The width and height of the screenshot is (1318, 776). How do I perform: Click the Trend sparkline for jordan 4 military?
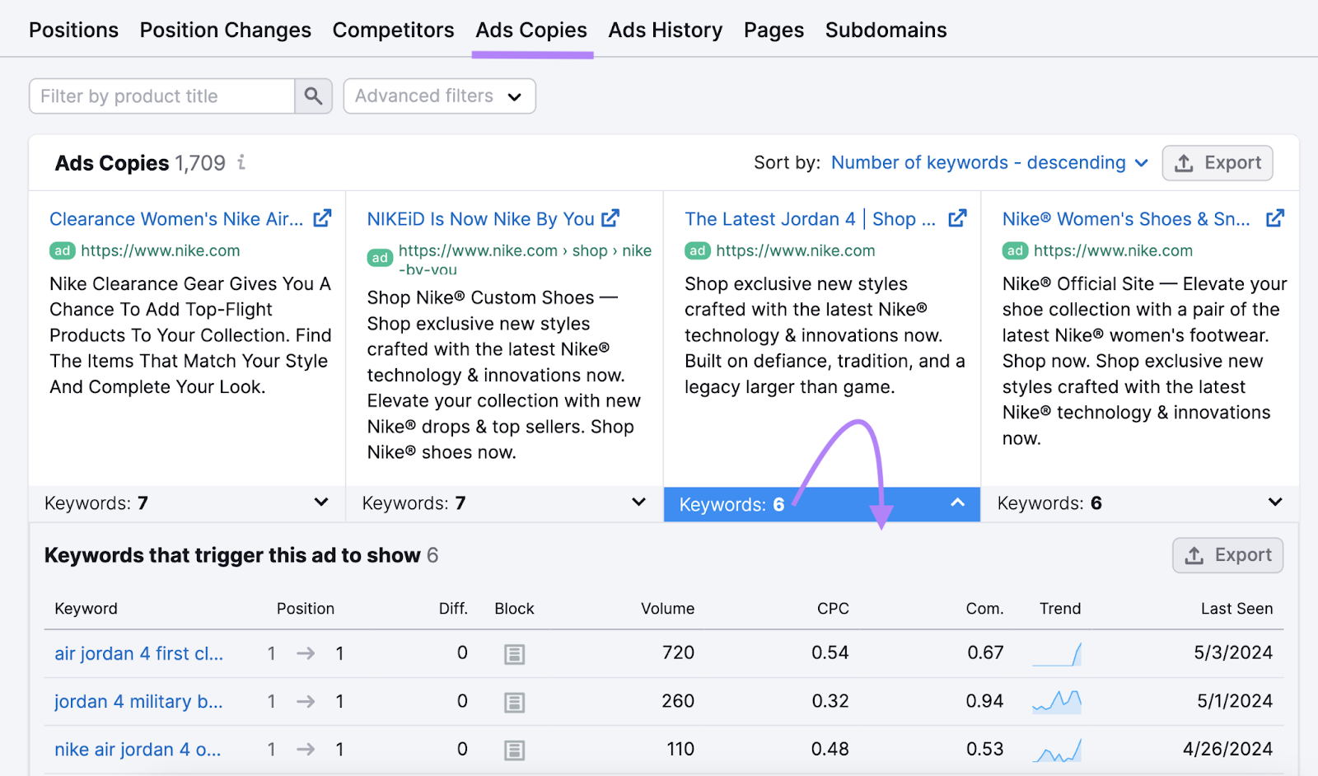click(x=1059, y=701)
